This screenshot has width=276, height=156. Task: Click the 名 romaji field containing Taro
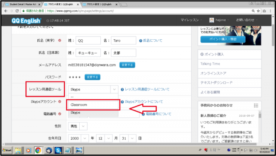(124, 41)
